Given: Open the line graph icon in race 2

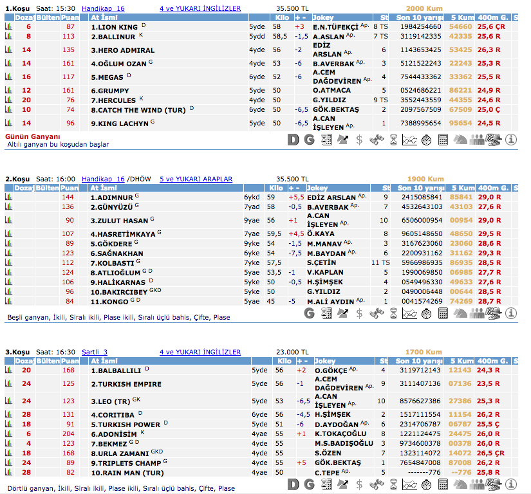Looking at the screenshot, I should pos(409,313).
